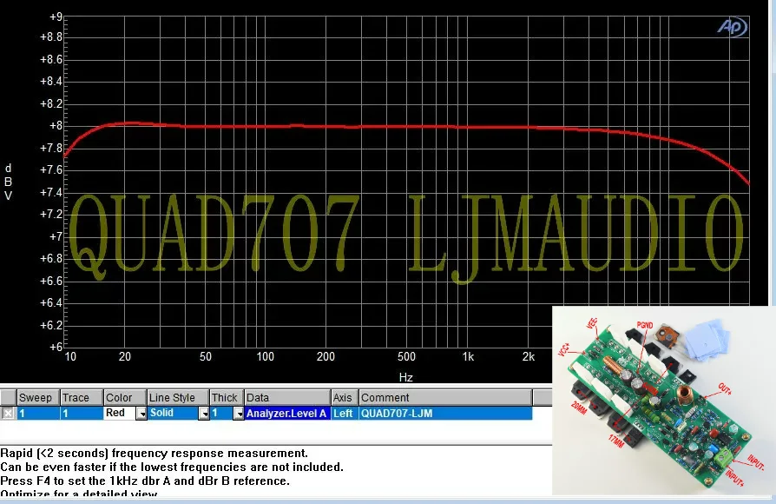Select the QUAD707-LJM comment cell
Screen dimensions: 776x504
click(x=446, y=414)
